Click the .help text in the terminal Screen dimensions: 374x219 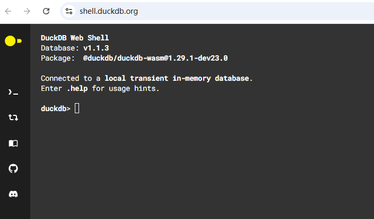[77, 88]
